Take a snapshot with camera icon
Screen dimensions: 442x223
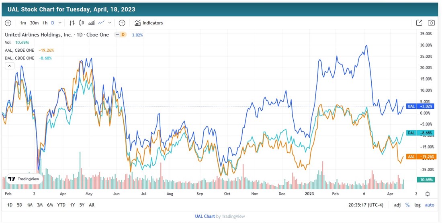(x=431, y=23)
